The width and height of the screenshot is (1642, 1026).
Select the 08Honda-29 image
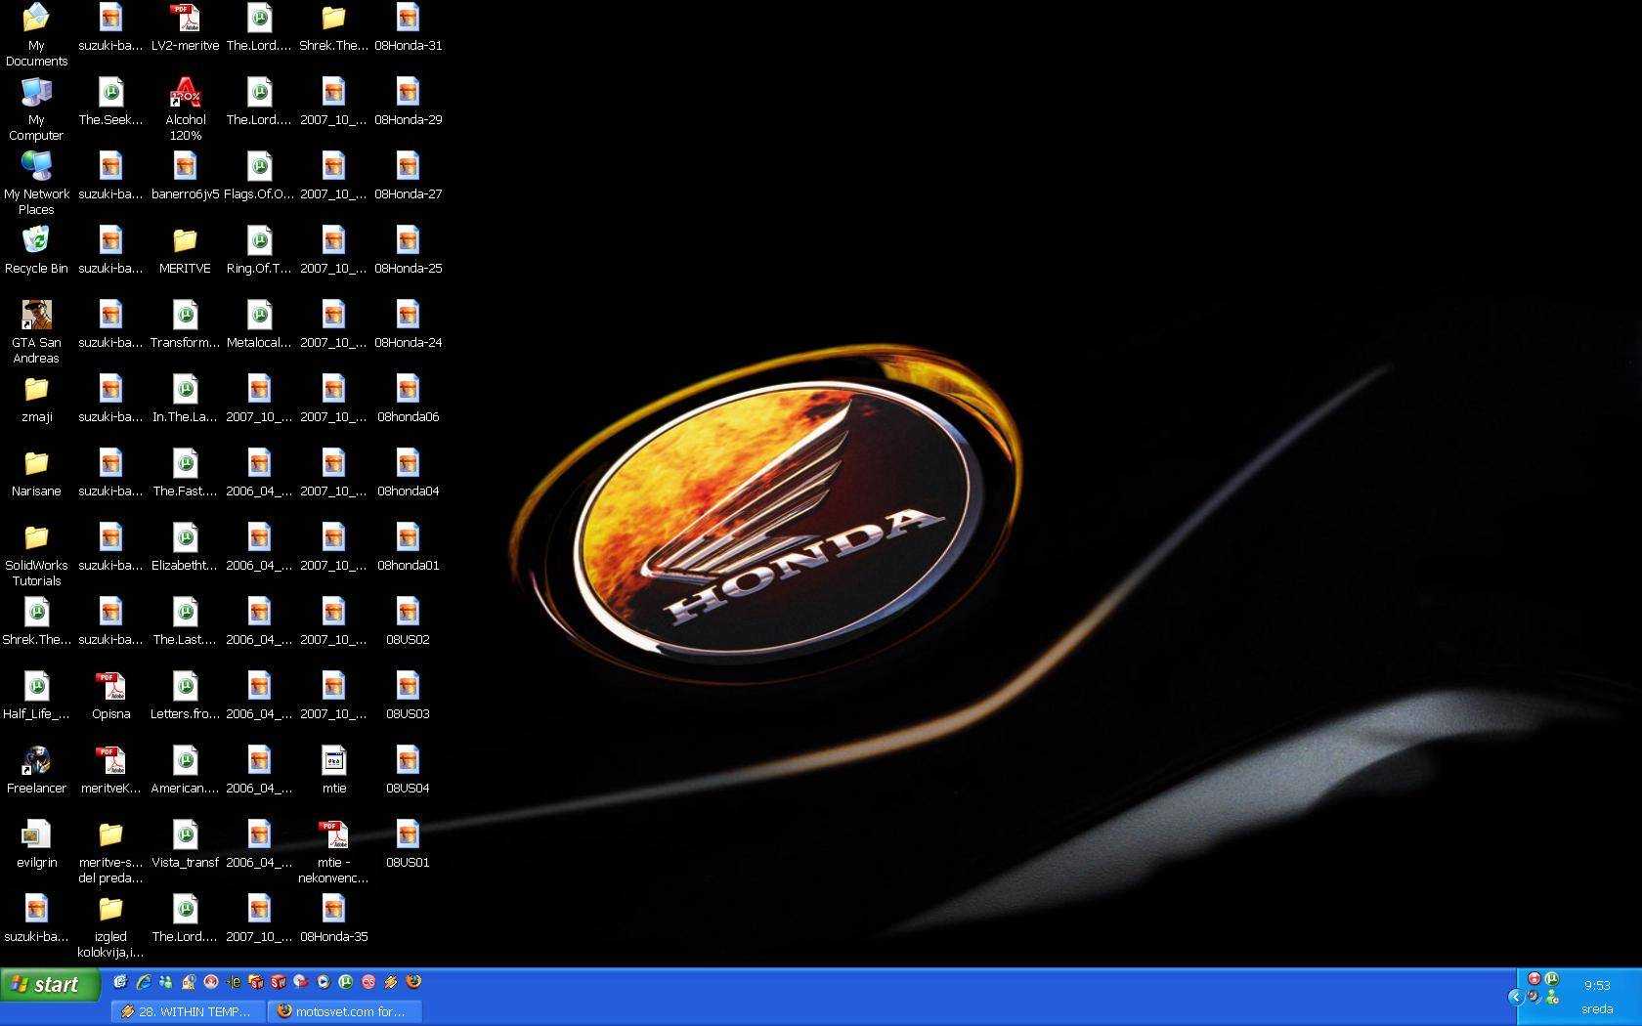tap(408, 102)
